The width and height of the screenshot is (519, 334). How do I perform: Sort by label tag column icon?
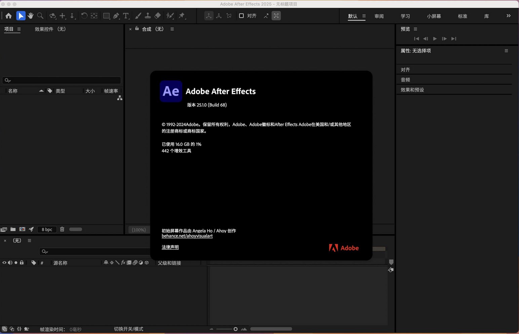(x=50, y=91)
